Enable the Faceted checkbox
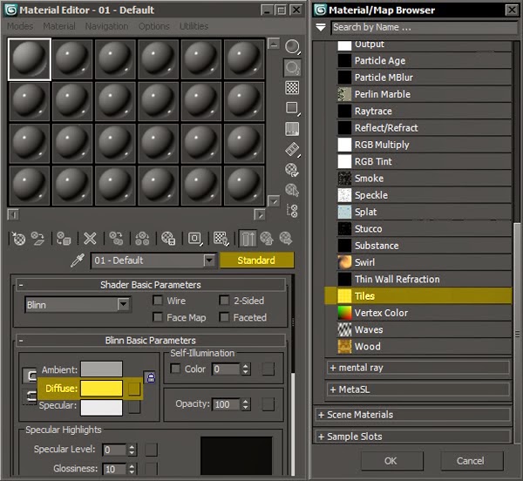Image resolution: width=523 pixels, height=481 pixels. 224,317
